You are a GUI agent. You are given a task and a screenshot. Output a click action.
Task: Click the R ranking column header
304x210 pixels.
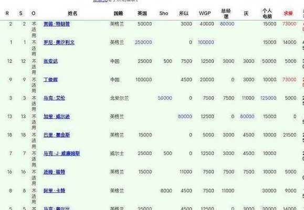point(7,13)
